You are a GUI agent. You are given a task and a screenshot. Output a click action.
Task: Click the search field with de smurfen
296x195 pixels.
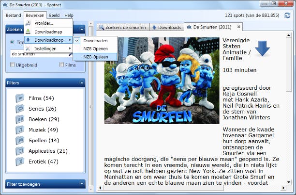click(39, 54)
